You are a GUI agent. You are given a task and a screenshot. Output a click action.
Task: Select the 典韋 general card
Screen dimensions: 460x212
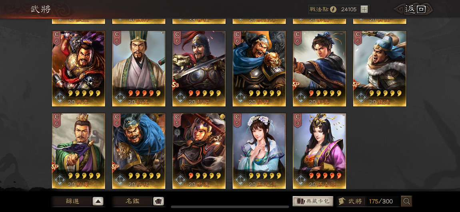click(x=78, y=69)
